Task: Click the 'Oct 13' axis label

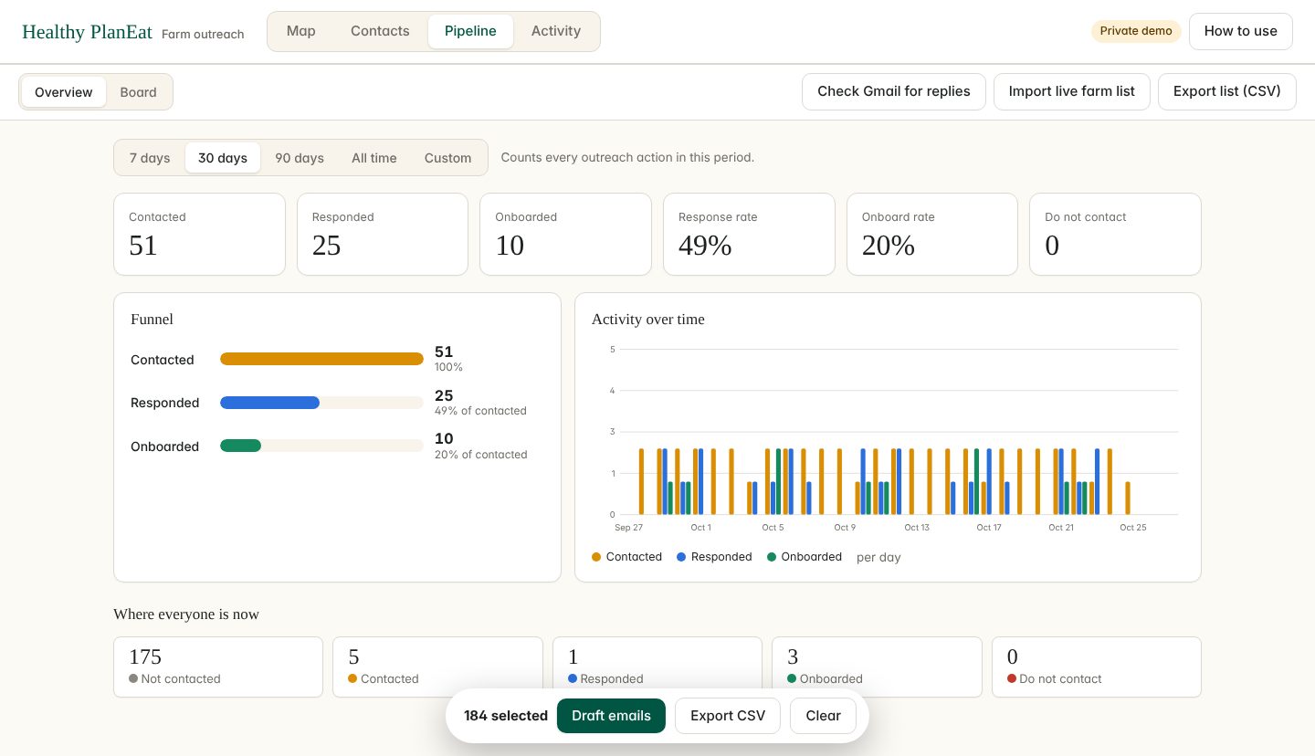Action: click(x=917, y=528)
